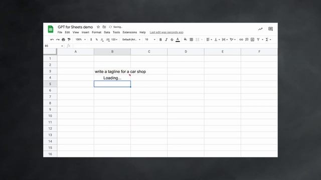The width and height of the screenshot is (321, 180).
Task: Open the fill color picker
Action: point(185,39)
